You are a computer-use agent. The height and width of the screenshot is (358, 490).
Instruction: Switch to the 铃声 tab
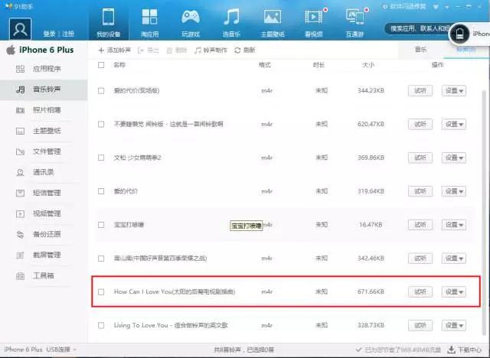[x=466, y=50]
